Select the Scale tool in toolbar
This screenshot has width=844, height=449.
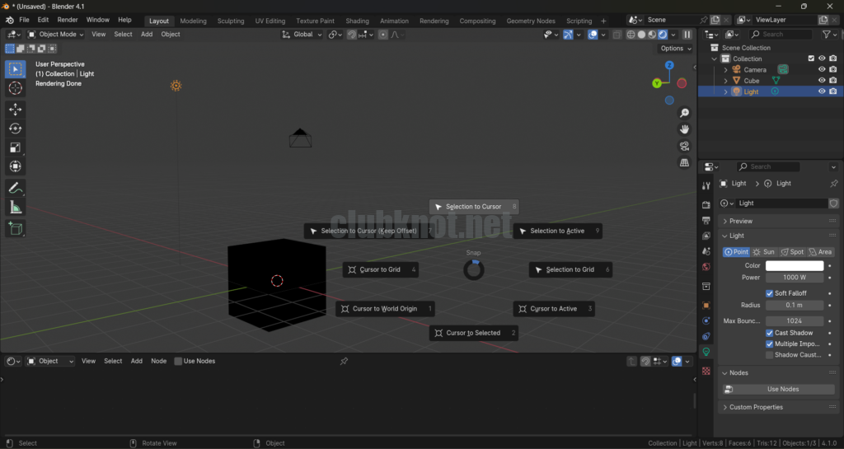15,147
